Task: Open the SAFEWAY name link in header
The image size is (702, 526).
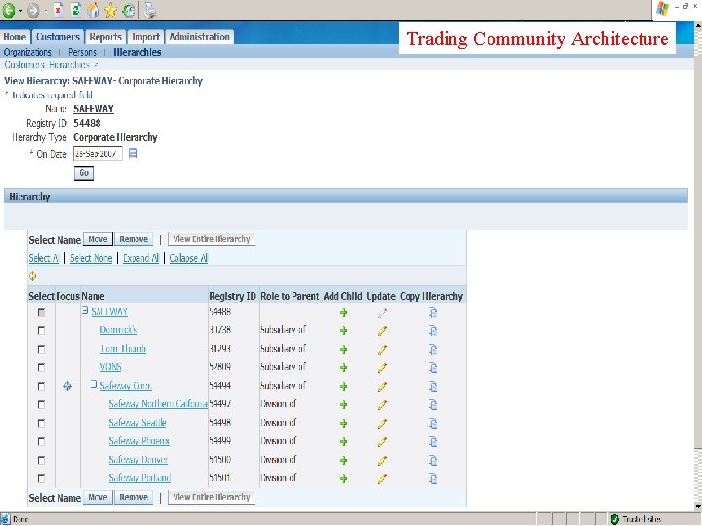Action: (x=94, y=109)
